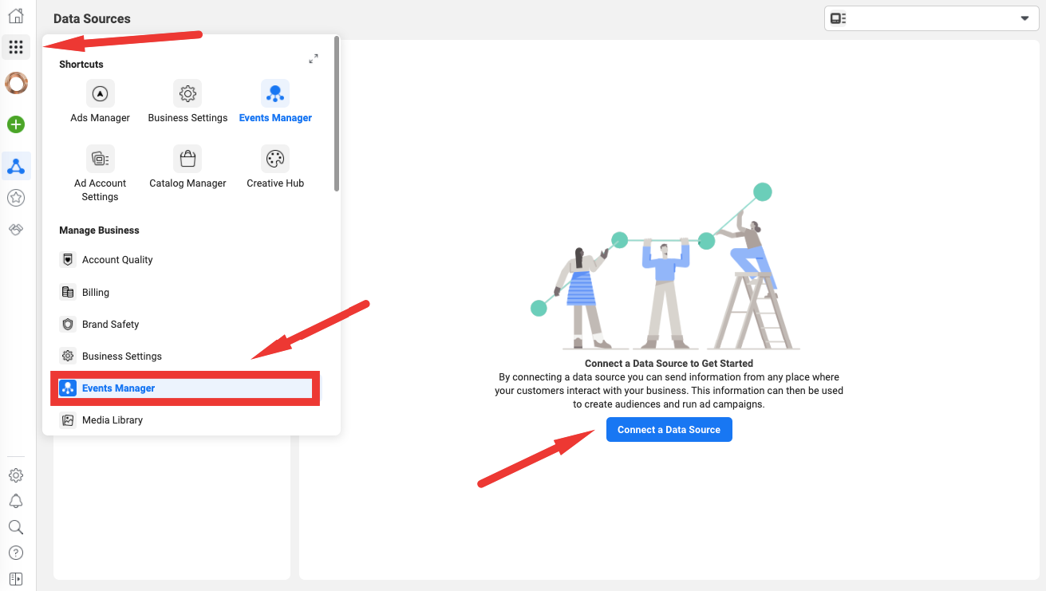The width and height of the screenshot is (1046, 591).
Task: Open Data Sources triangle icon in sidebar
Action: [x=16, y=167]
